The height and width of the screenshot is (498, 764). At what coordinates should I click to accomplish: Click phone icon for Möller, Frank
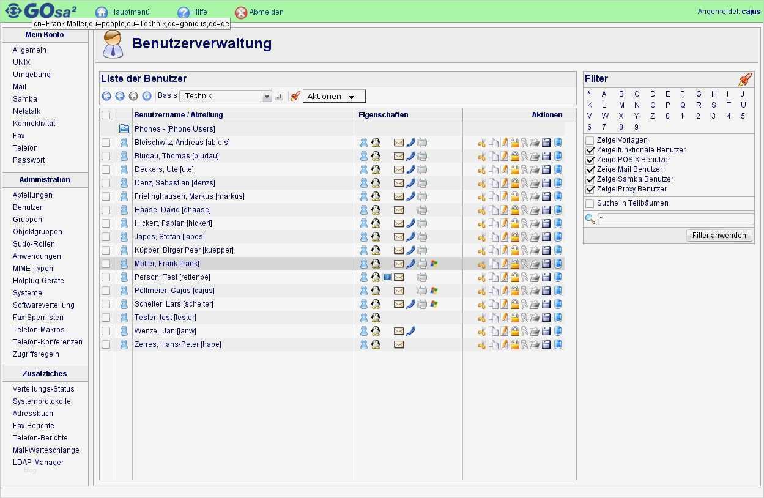[410, 264]
